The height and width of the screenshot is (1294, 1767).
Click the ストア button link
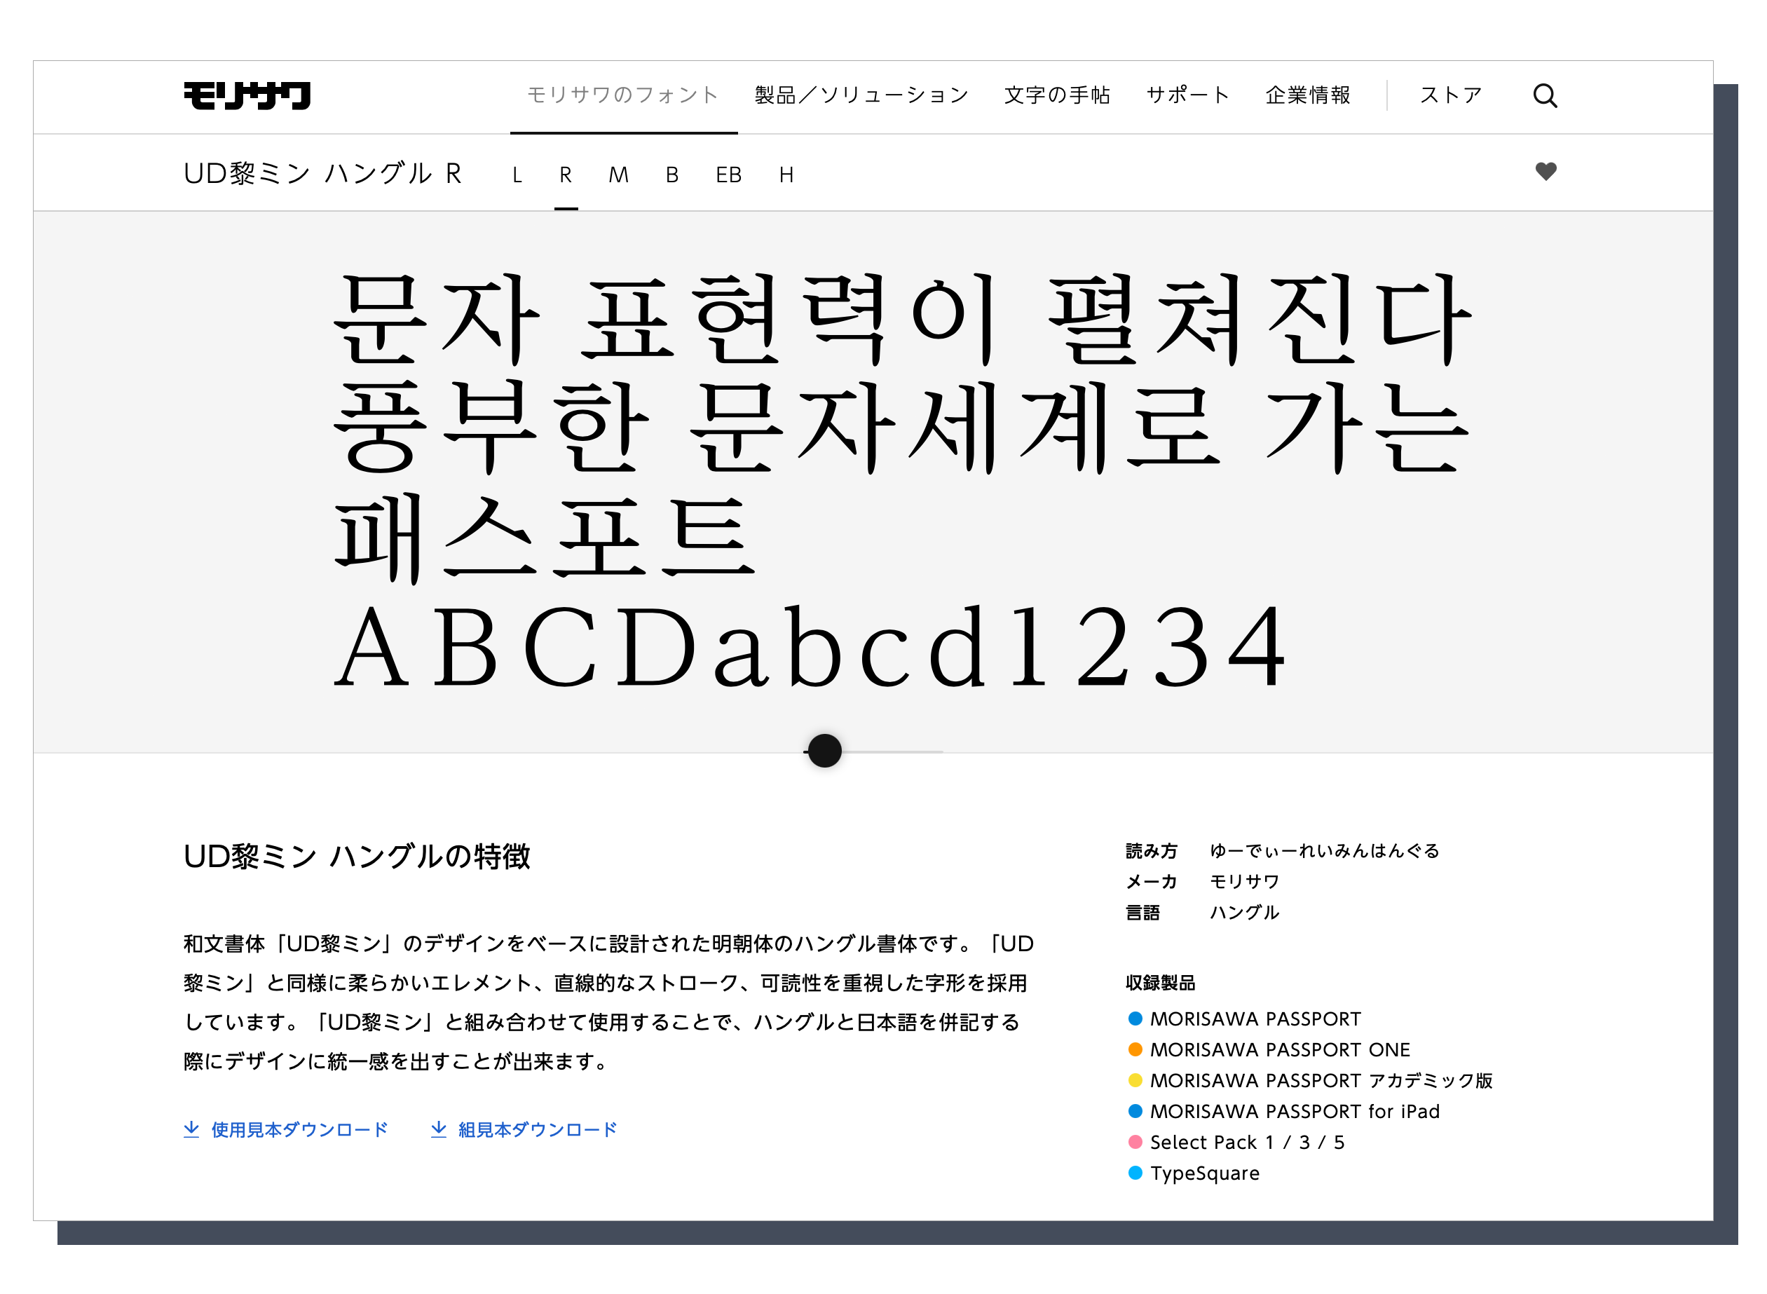(1450, 96)
